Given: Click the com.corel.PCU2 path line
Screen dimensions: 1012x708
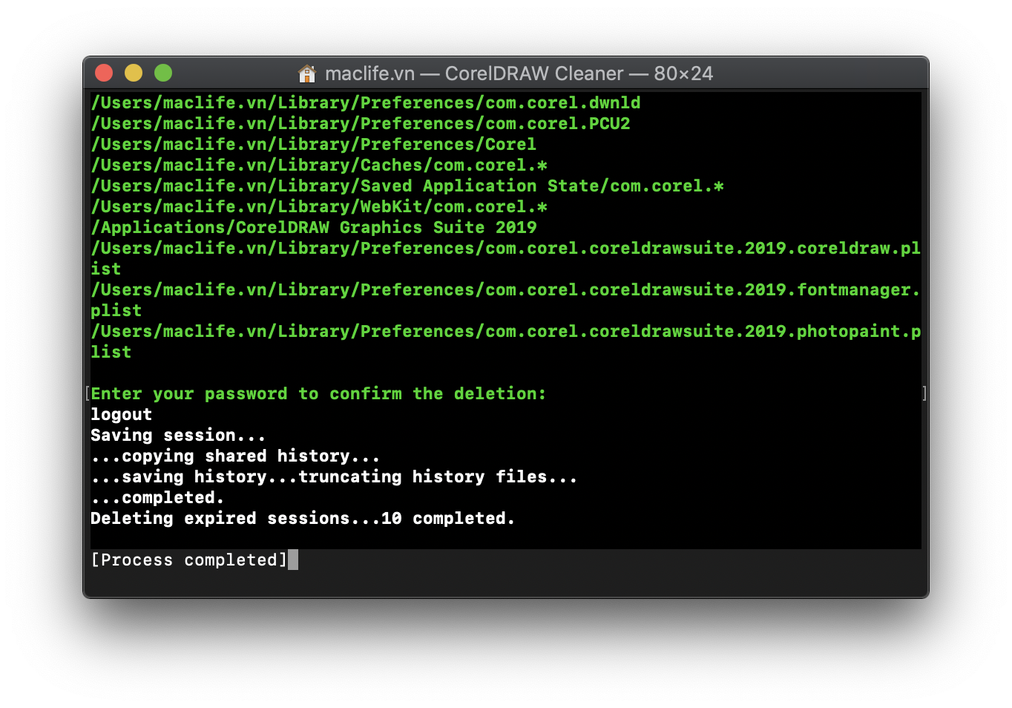Looking at the screenshot, I should 360,124.
